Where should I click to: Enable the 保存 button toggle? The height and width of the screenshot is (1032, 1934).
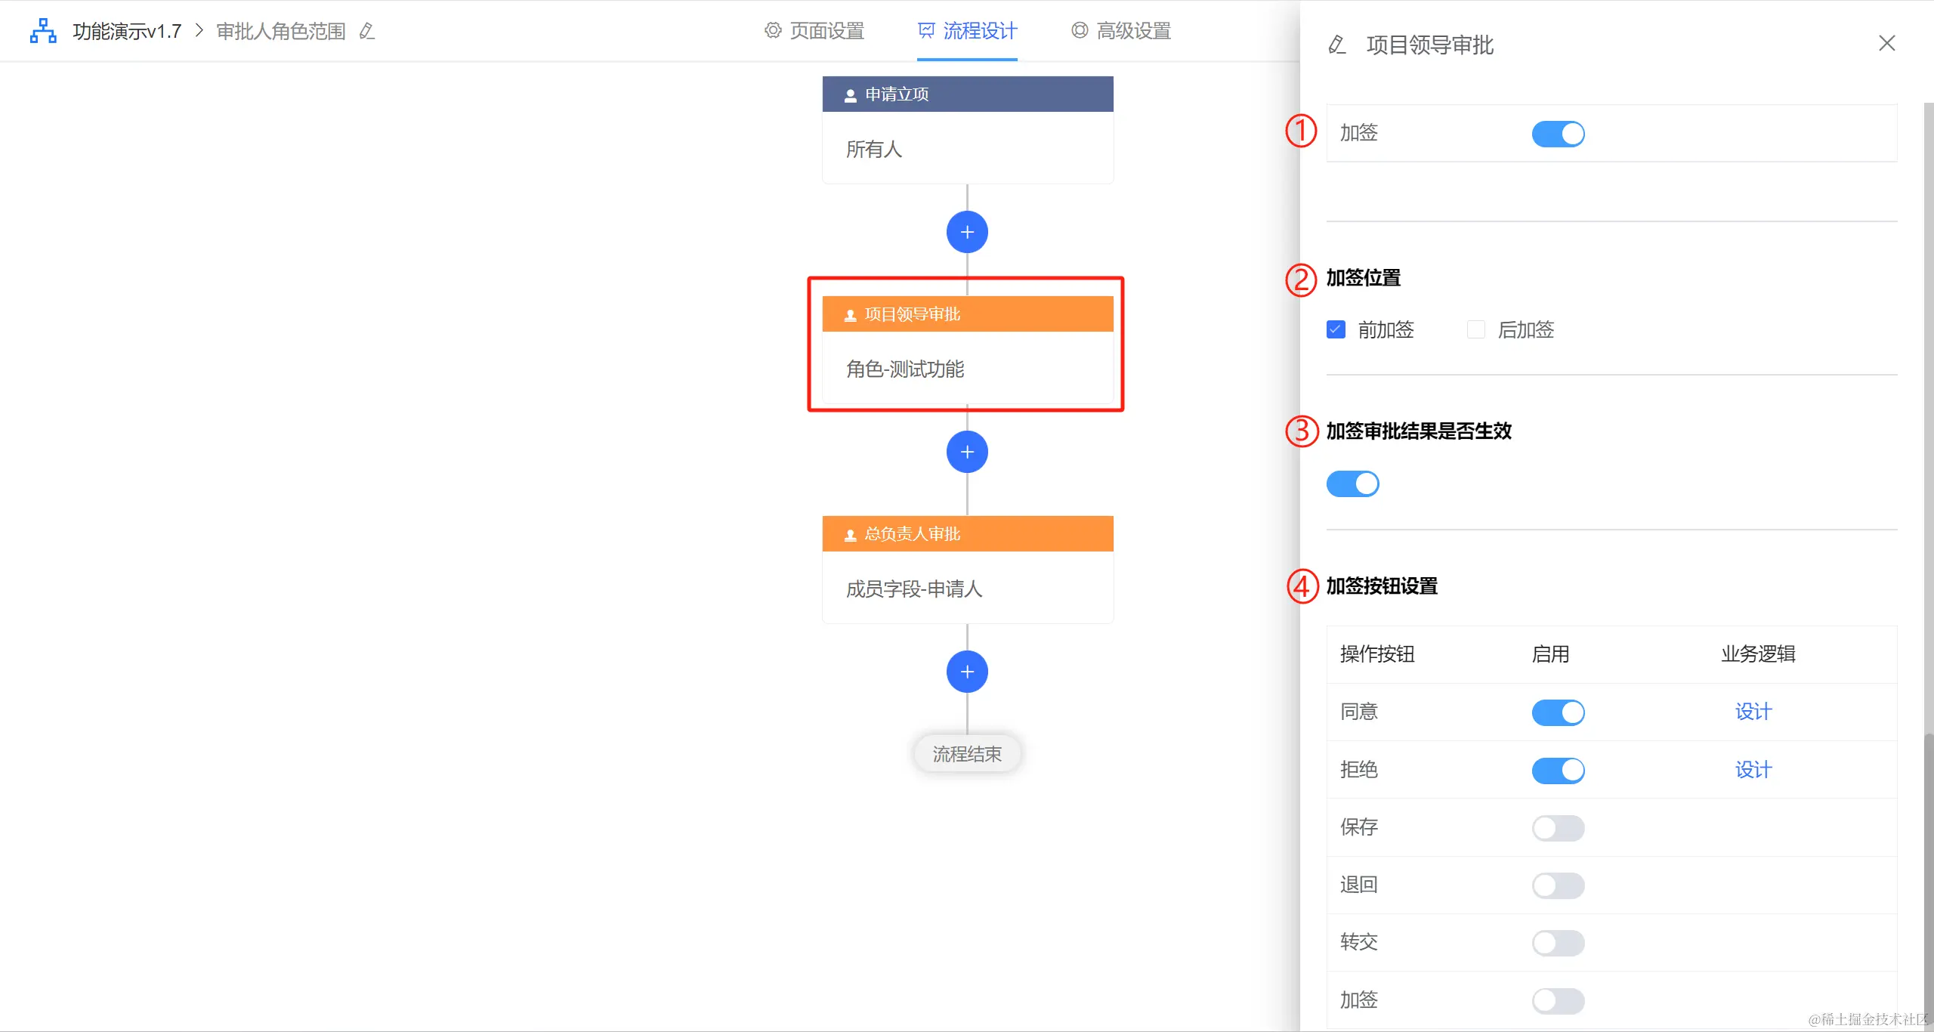pos(1558,828)
